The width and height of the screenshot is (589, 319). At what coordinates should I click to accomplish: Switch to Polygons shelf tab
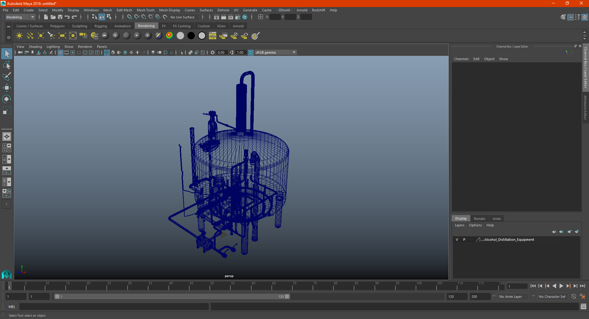(57, 26)
